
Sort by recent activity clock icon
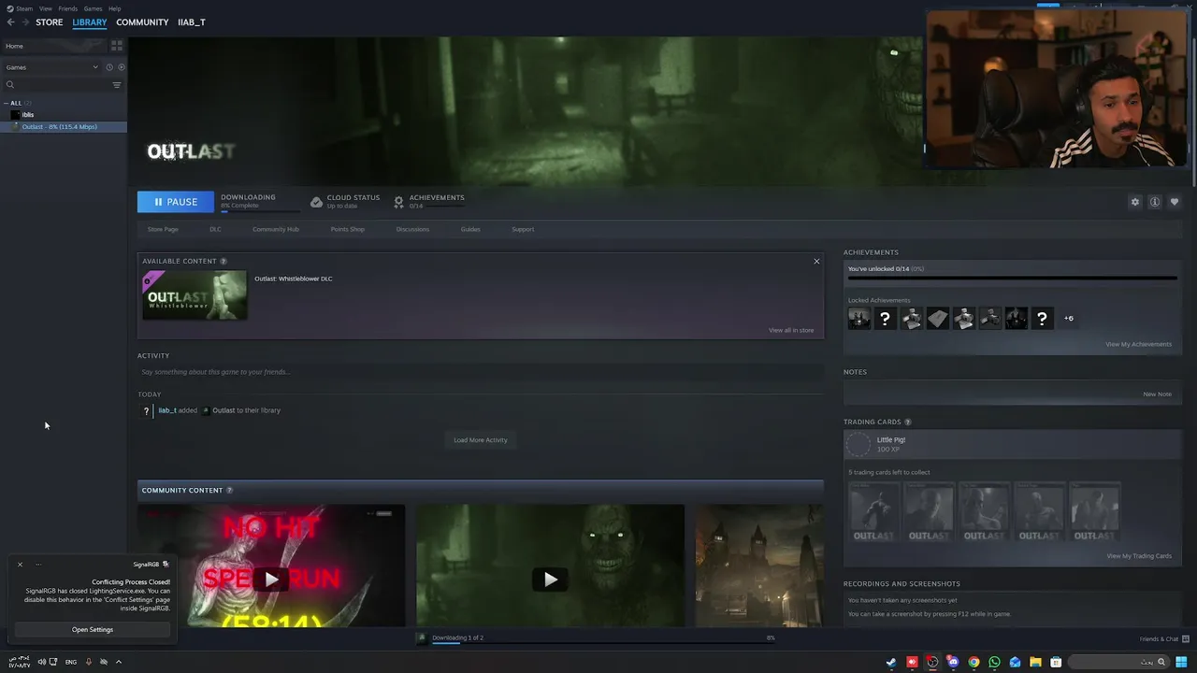click(x=108, y=67)
